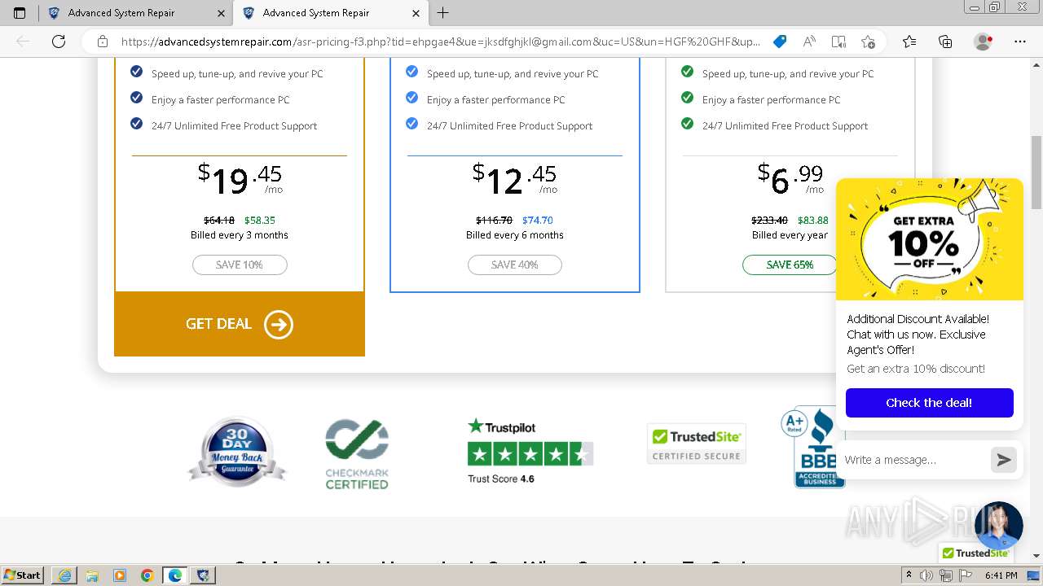Click 'Billed every 3 months' text
Viewport: 1043px width, 586px height.
(x=240, y=235)
